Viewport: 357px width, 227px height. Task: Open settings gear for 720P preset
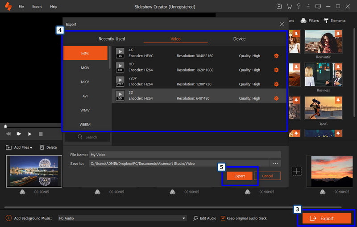[276, 84]
